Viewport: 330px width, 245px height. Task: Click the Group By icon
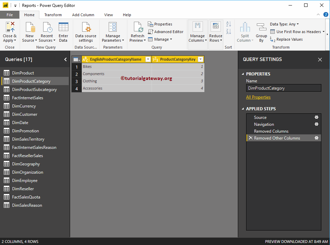261,27
